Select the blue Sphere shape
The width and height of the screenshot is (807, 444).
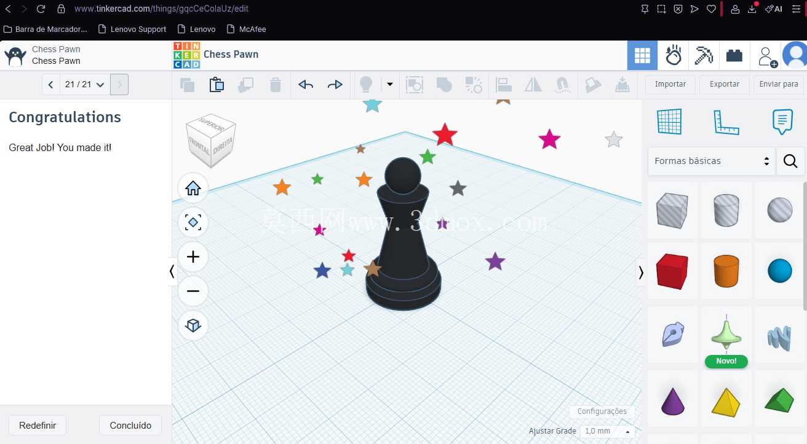pyautogui.click(x=779, y=271)
